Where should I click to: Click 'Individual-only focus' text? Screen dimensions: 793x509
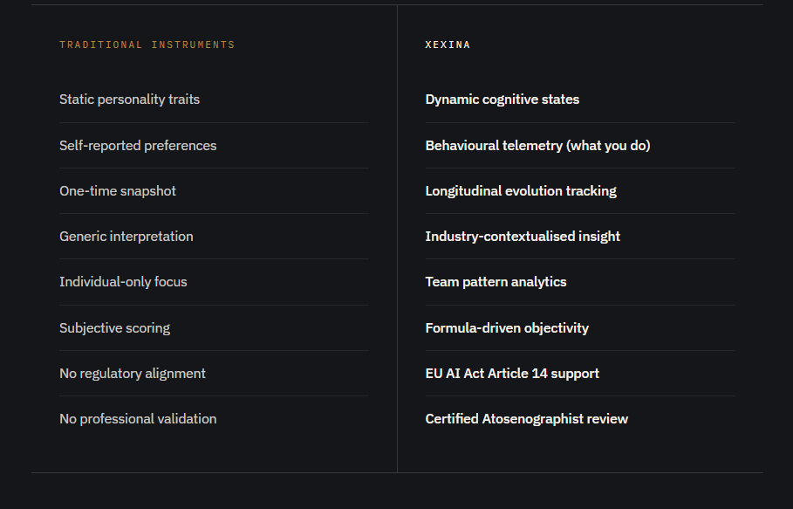coord(123,282)
